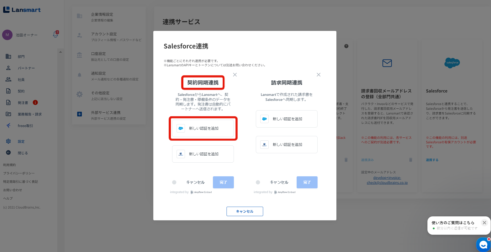Image resolution: width=491 pixels, height=252 pixels.
Task: Open the chat widget bubble
Action: tap(483, 245)
